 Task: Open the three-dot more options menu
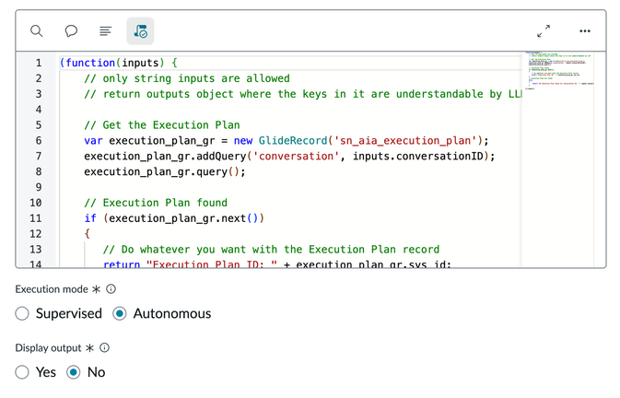585,30
